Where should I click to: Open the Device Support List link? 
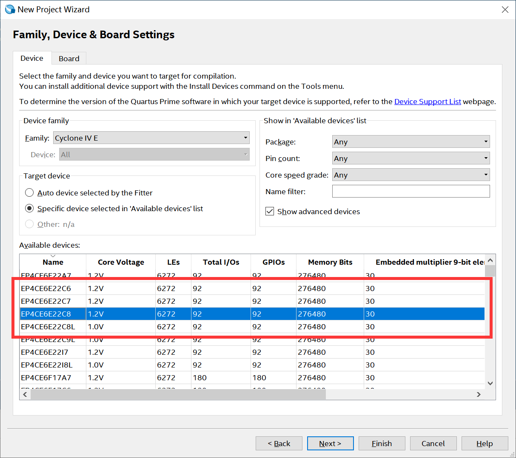coord(428,102)
